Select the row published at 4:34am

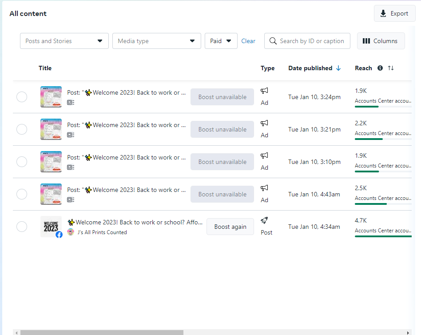tap(22, 227)
